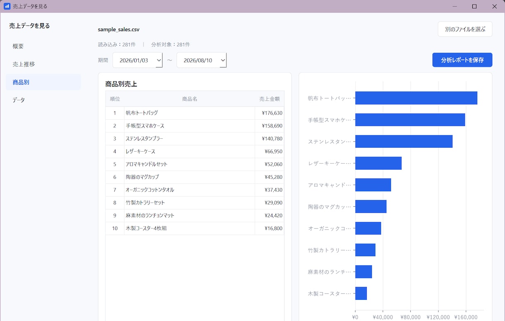Open the データ section
Image resolution: width=505 pixels, height=321 pixels.
click(x=43, y=100)
